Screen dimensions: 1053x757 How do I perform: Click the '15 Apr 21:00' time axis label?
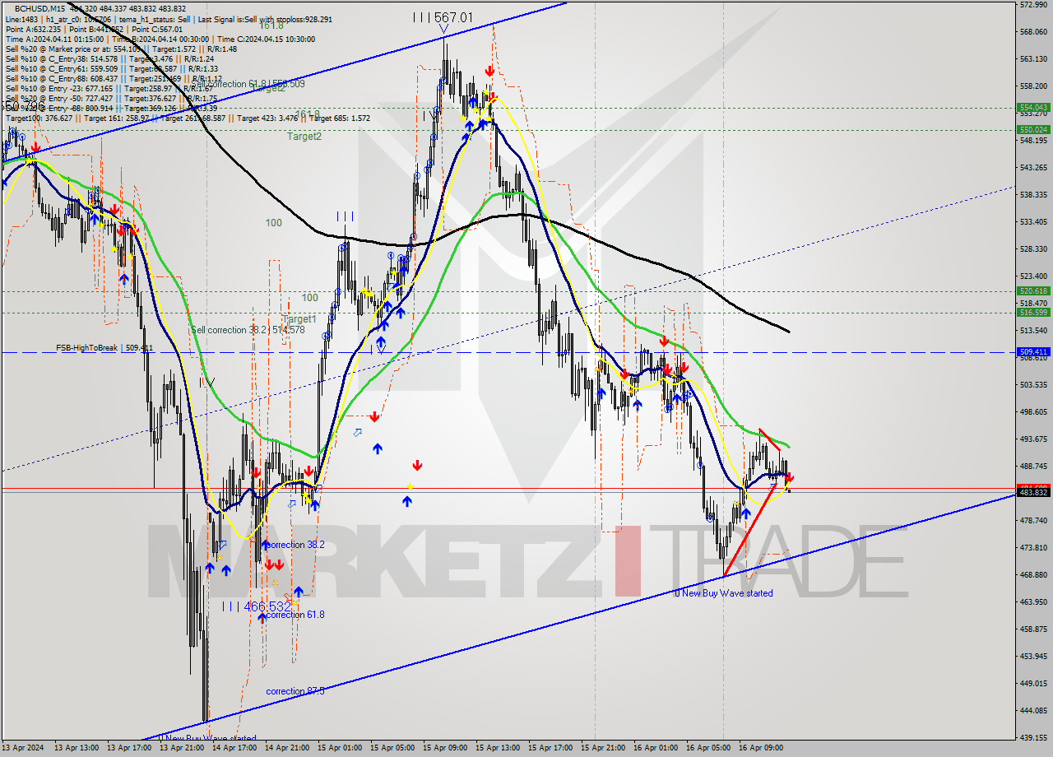604,748
